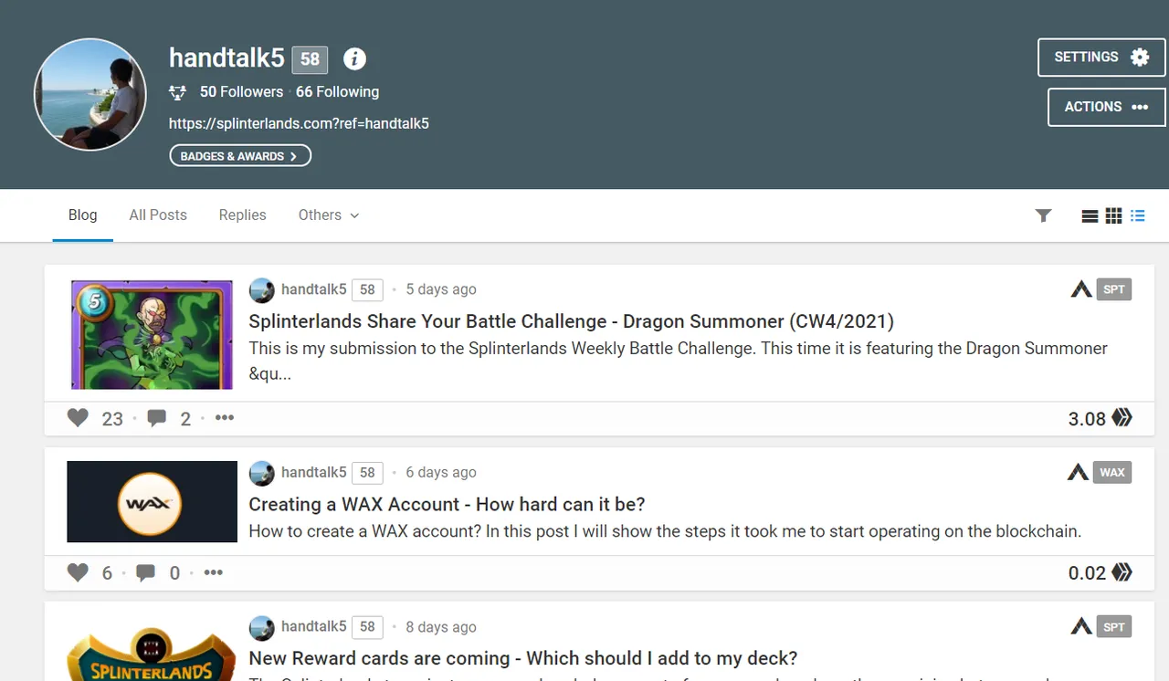Click payout value 0.02
This screenshot has width=1169, height=681.
1087,573
